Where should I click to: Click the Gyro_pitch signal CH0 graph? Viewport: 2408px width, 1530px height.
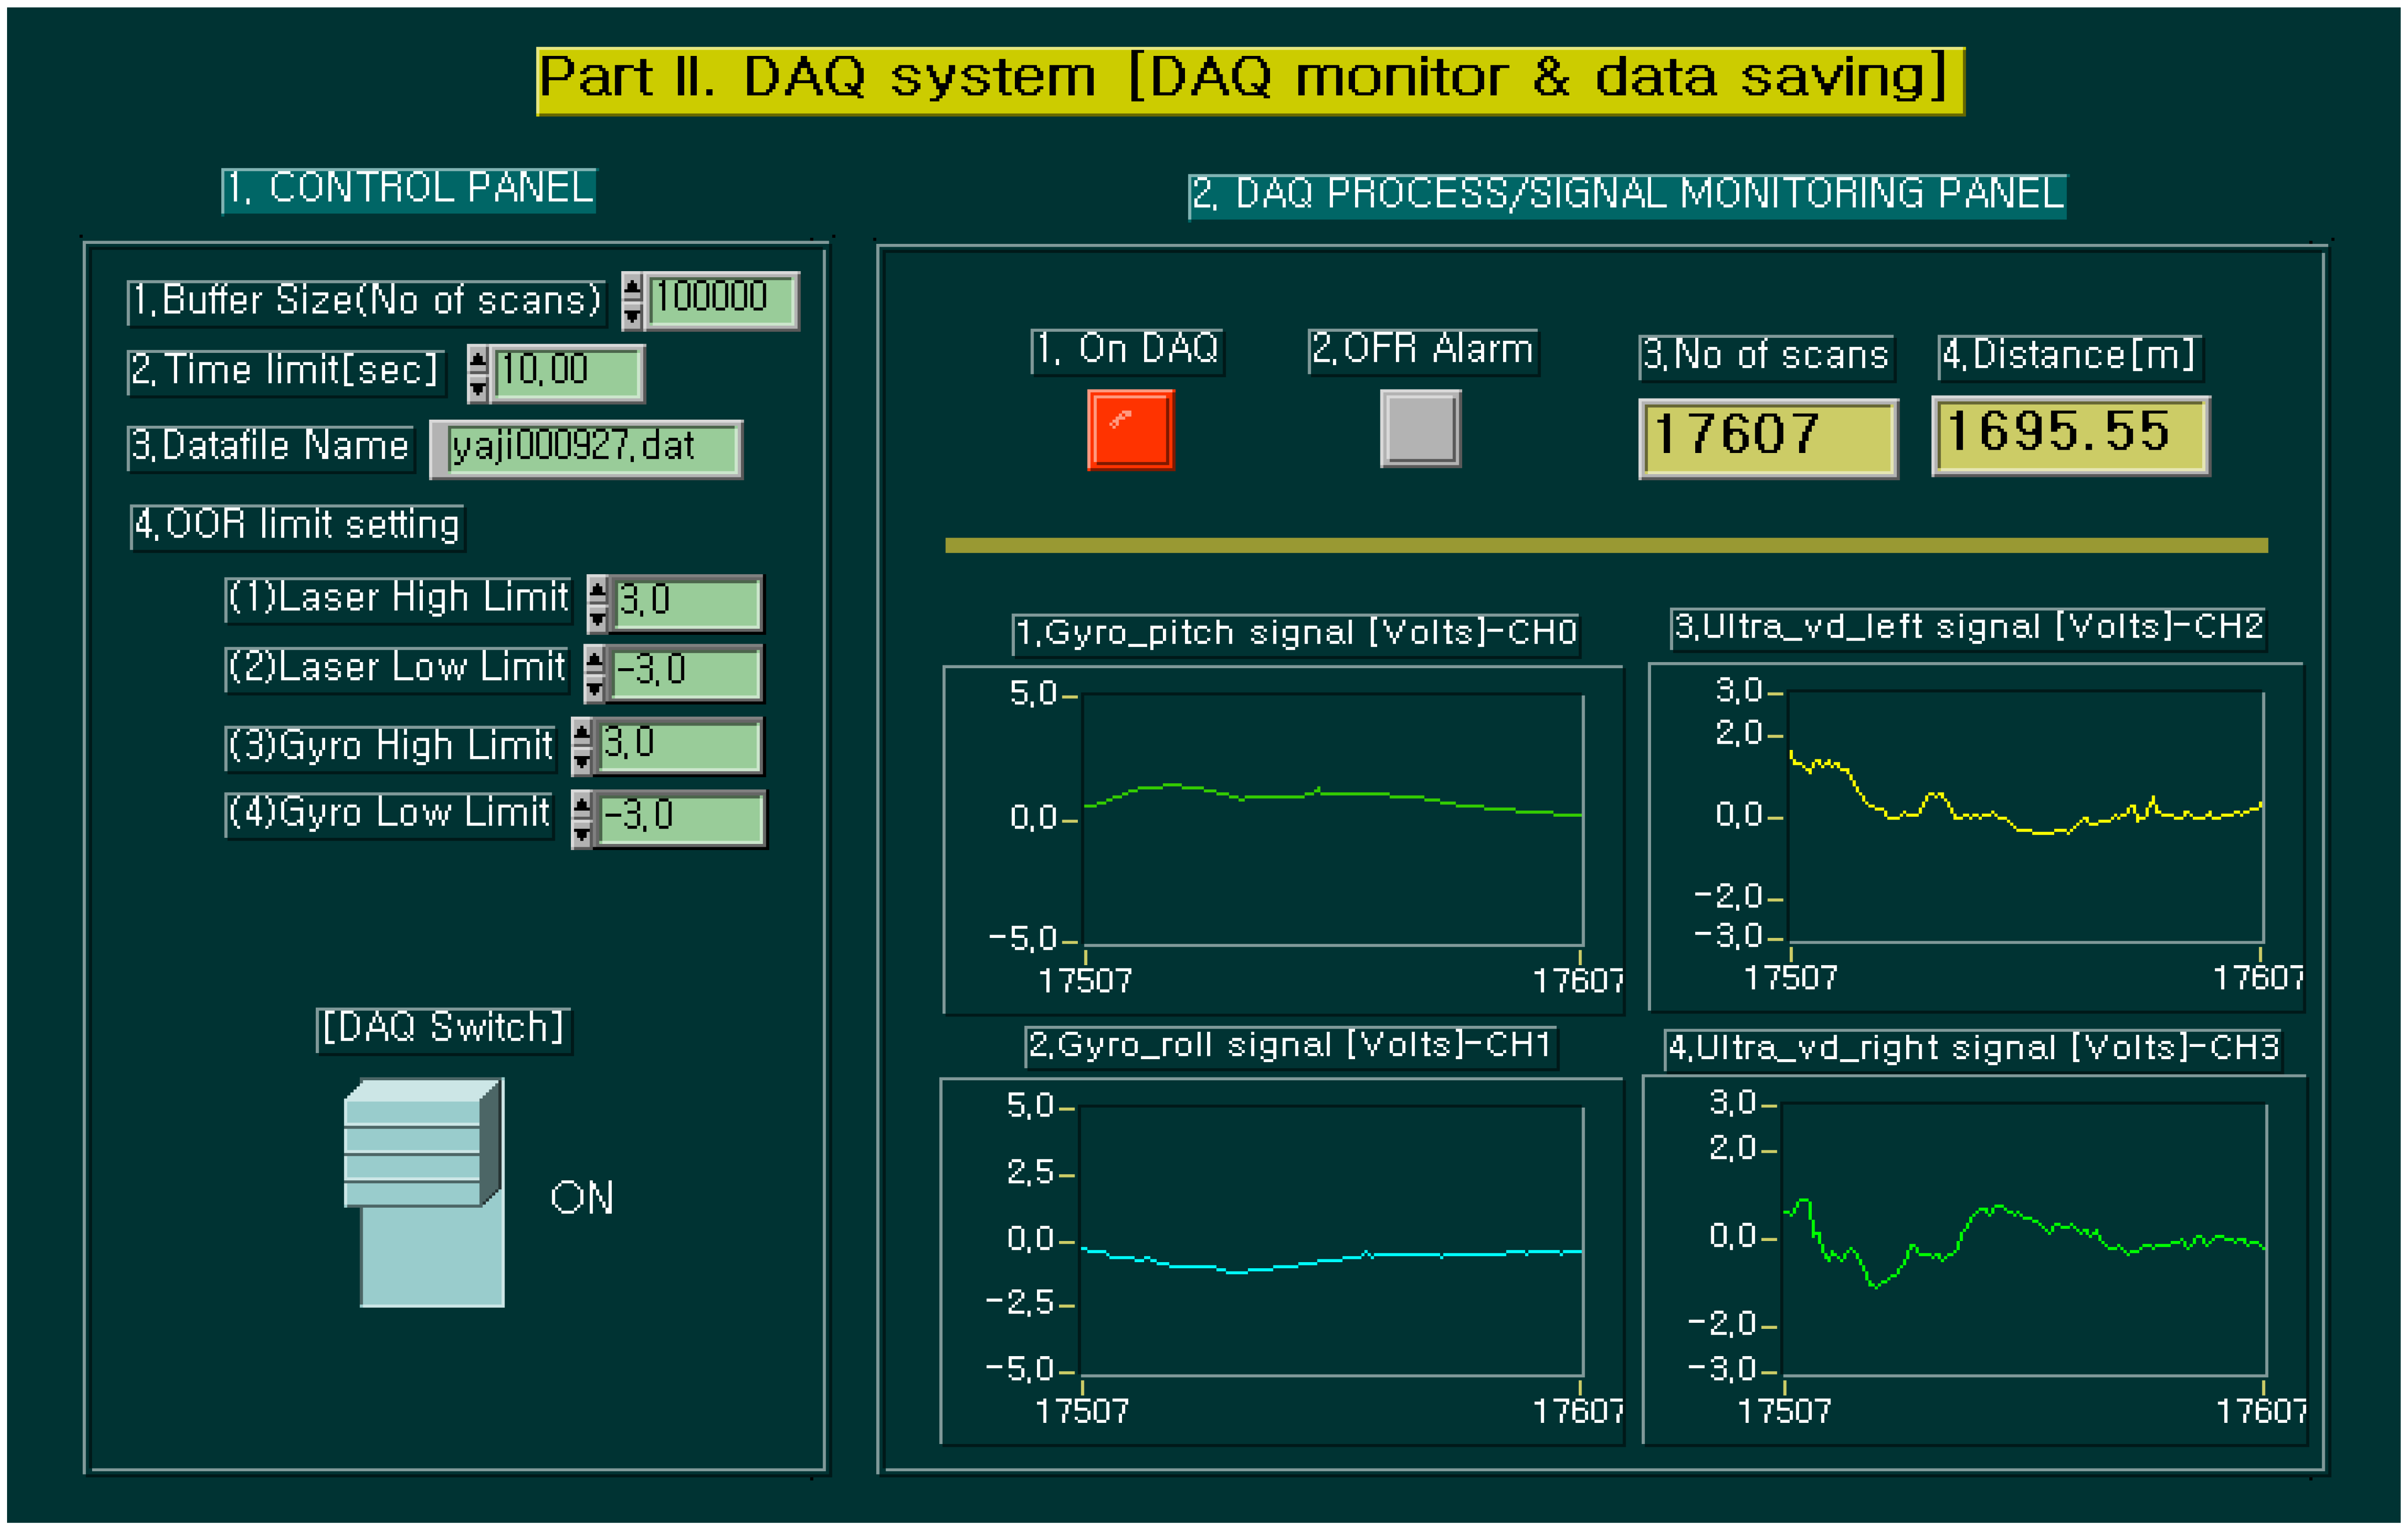[x=1330, y=820]
